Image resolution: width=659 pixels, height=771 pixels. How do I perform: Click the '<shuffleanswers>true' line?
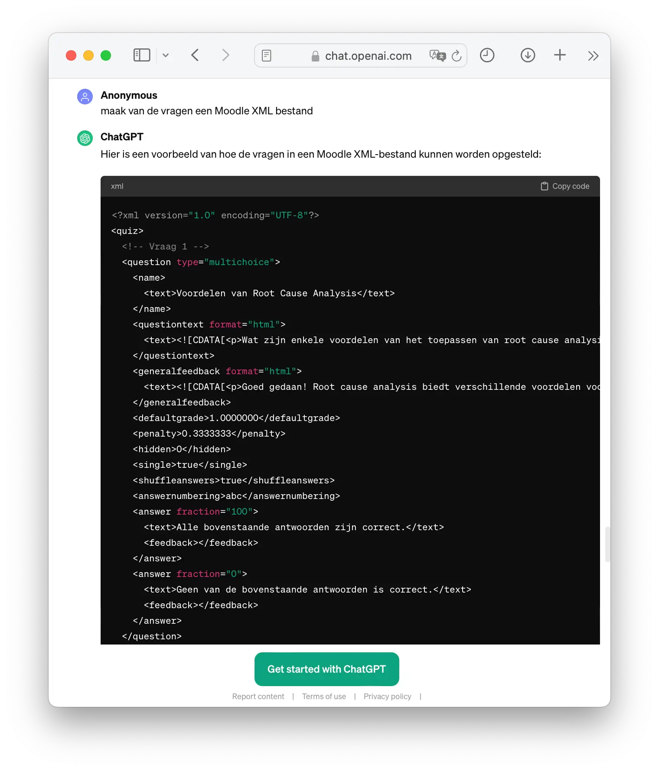click(234, 480)
